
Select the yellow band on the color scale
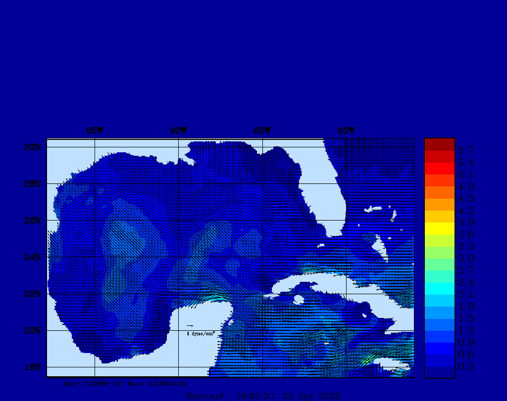[439, 228]
